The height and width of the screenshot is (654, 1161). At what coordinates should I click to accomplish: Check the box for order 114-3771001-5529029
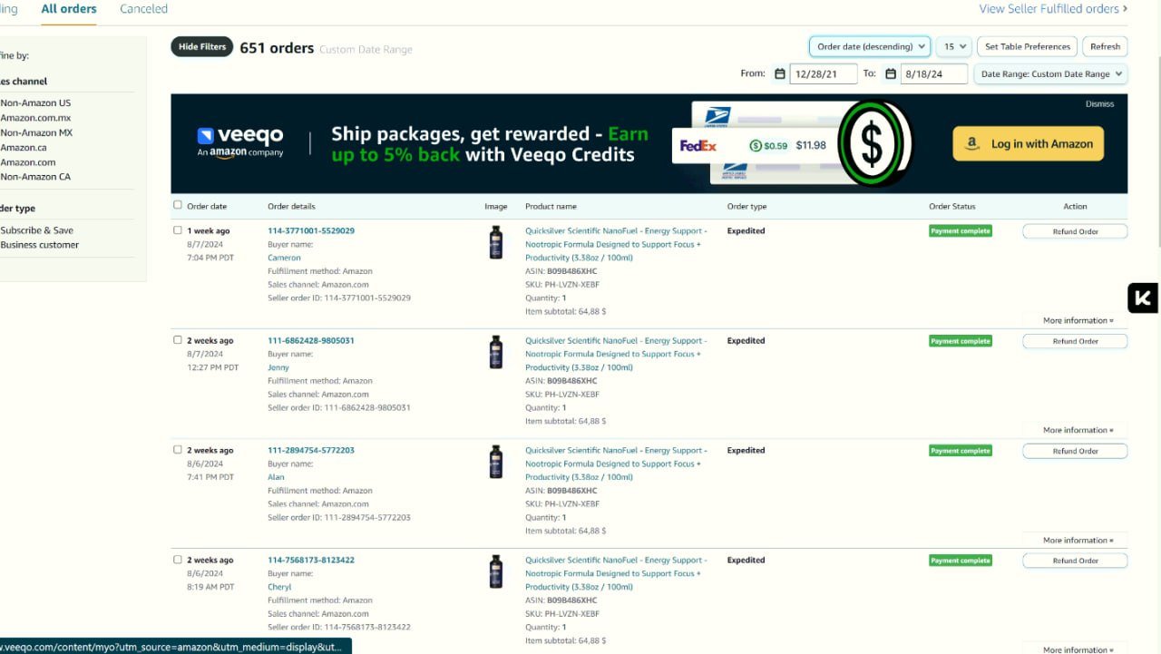point(178,230)
